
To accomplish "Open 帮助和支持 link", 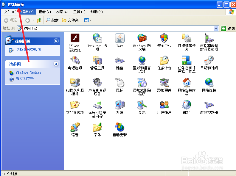I will tap(25, 78).
